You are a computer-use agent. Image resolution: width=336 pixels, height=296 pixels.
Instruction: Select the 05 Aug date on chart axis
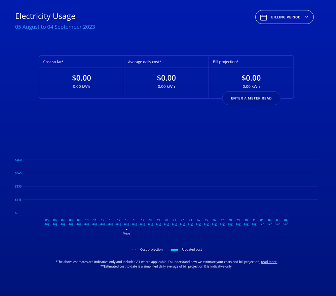pos(47,222)
